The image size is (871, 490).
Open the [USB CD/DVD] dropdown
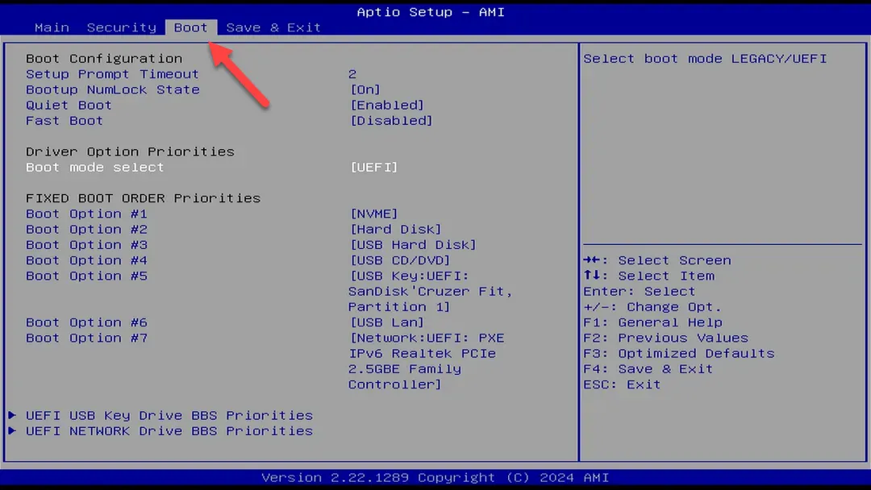point(400,260)
